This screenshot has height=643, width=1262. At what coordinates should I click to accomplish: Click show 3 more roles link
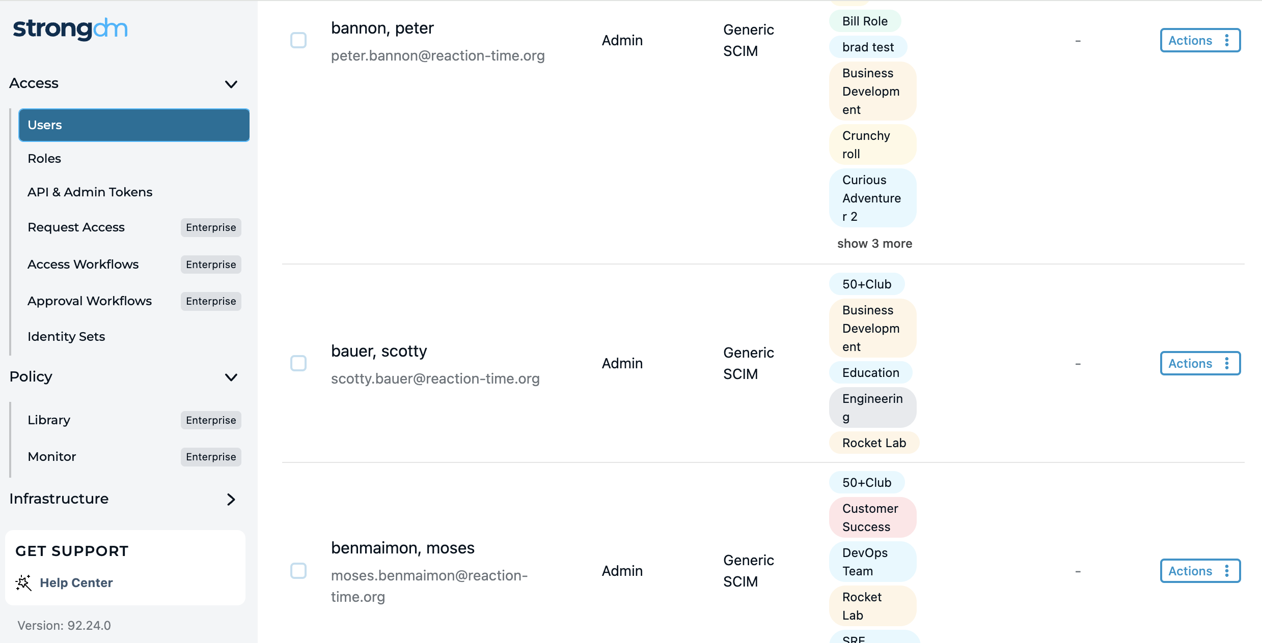click(874, 244)
